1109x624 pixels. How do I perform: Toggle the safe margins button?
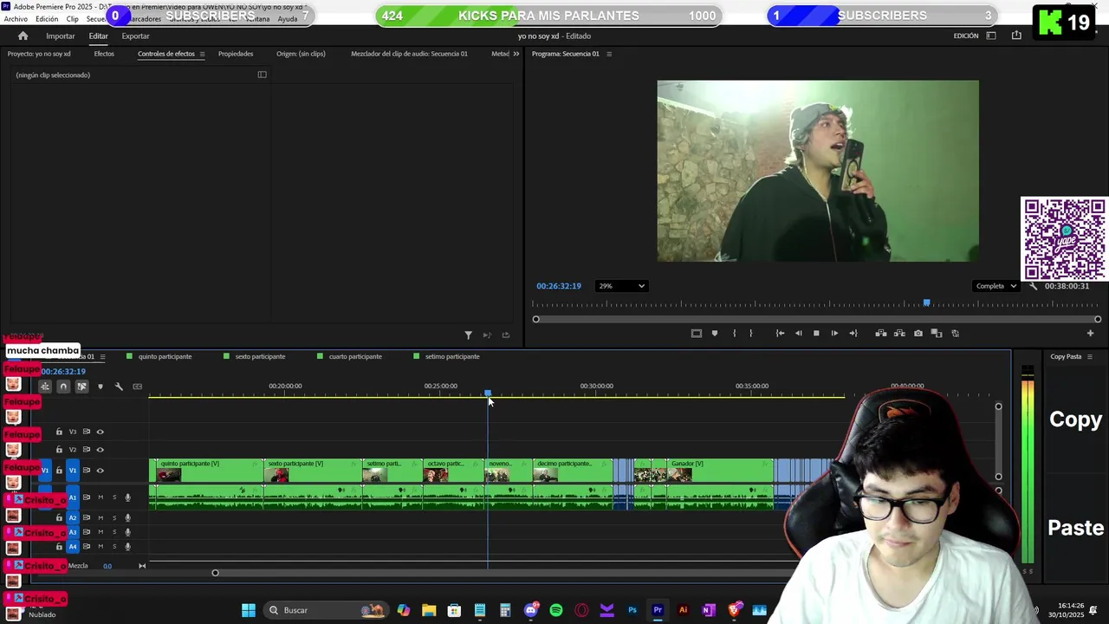click(x=696, y=334)
